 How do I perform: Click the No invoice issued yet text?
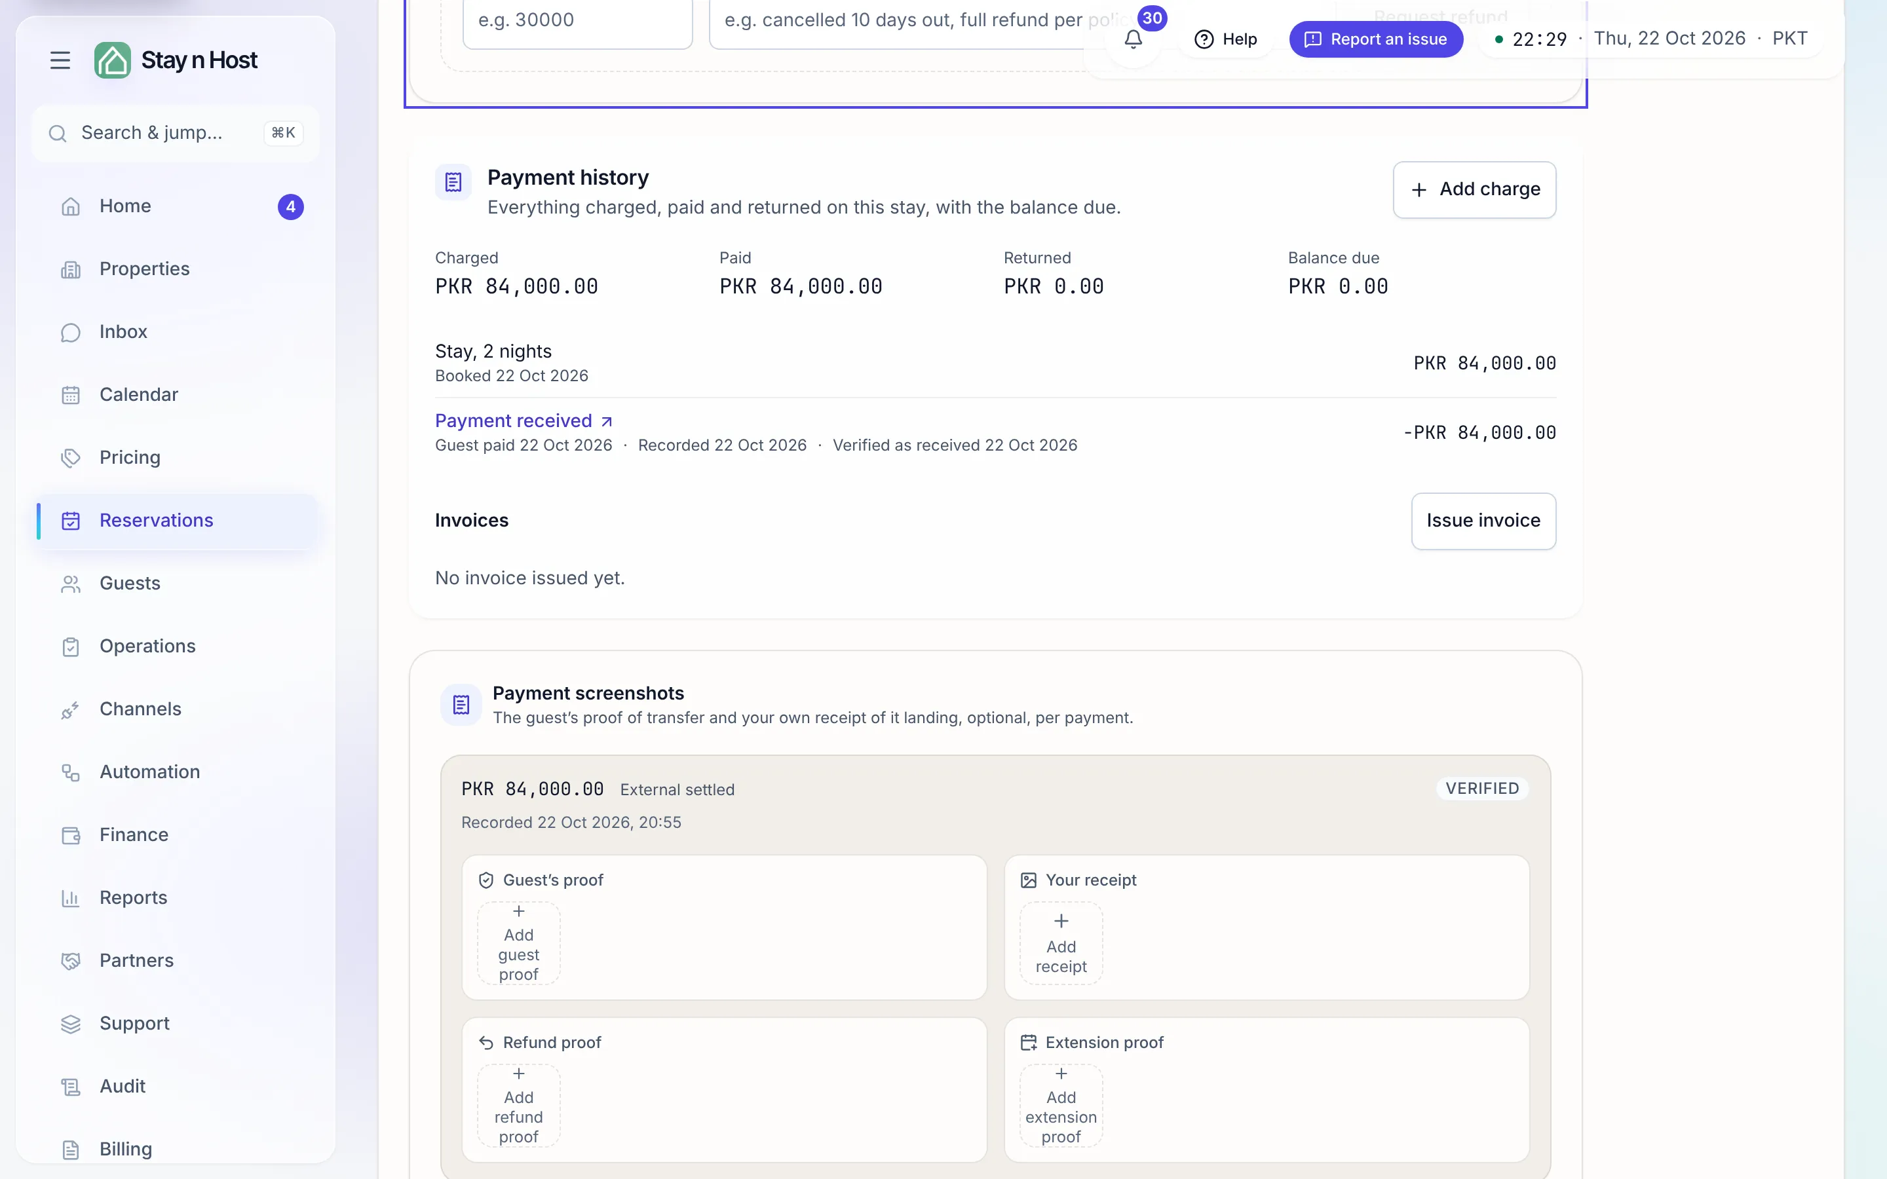(529, 578)
